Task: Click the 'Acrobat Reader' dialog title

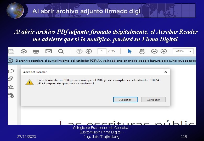Action: 35,72
